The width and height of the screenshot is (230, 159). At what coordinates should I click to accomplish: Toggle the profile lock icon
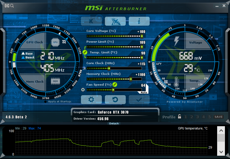[180, 117]
